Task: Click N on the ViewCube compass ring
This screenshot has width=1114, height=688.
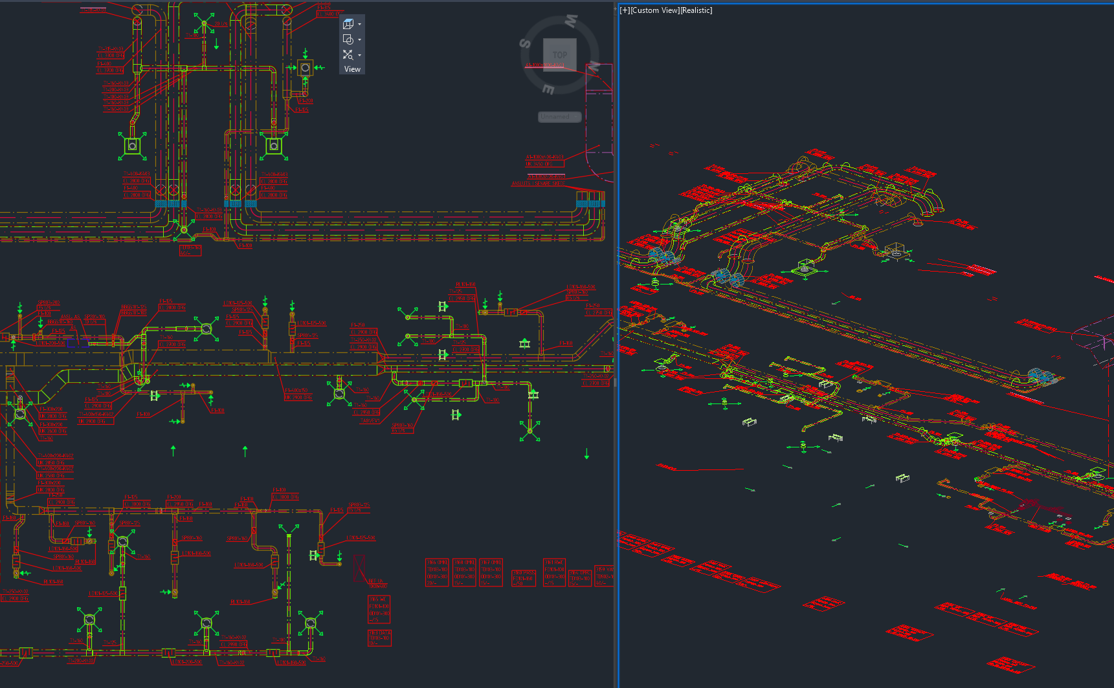Action: [x=592, y=65]
